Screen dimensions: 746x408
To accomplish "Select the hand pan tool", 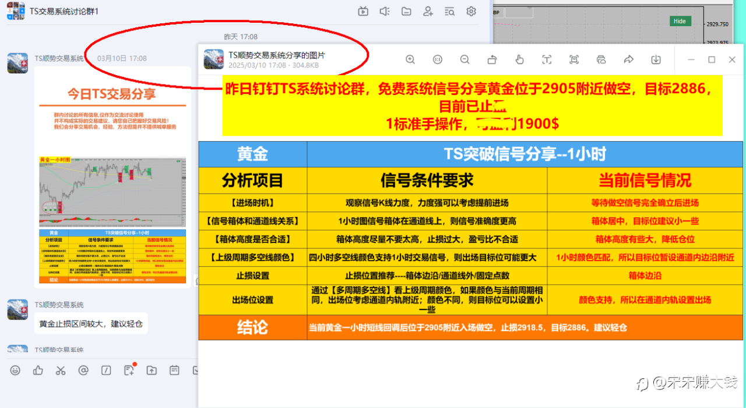I will coord(519,59).
